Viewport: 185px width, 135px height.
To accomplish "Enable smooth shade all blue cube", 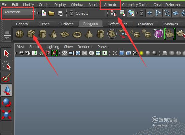I will coord(122,53).
